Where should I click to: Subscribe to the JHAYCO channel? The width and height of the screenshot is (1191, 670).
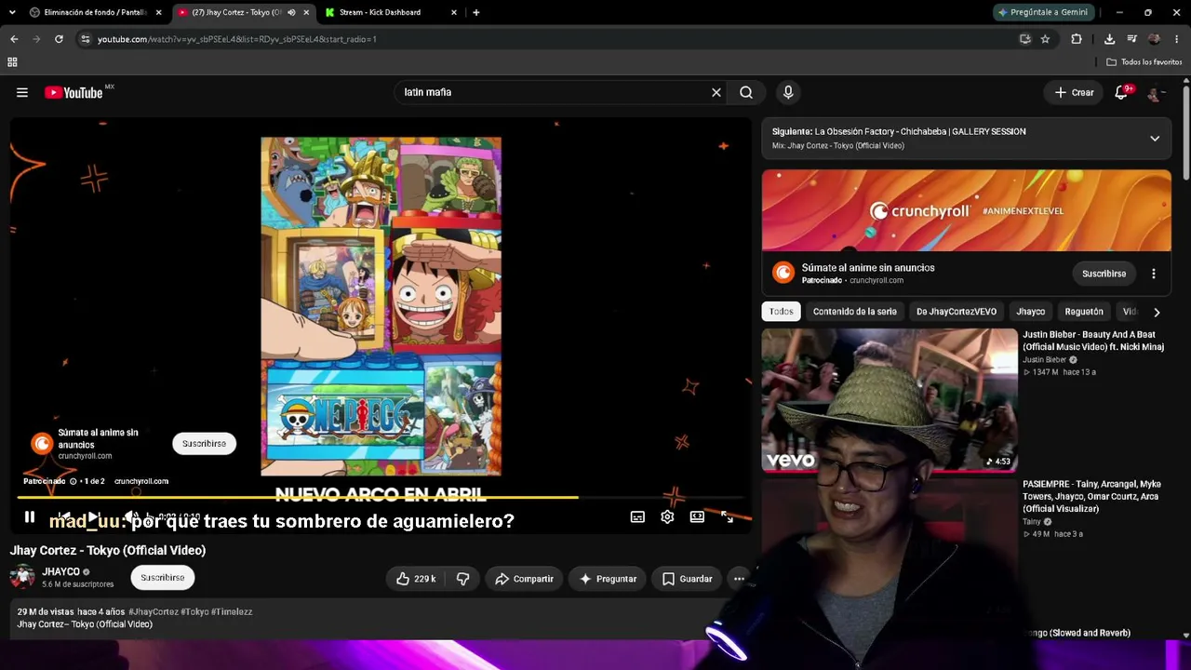(x=163, y=578)
